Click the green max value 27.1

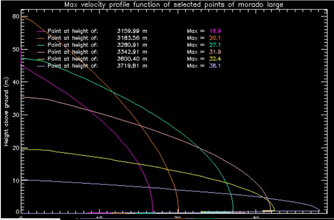[215, 45]
